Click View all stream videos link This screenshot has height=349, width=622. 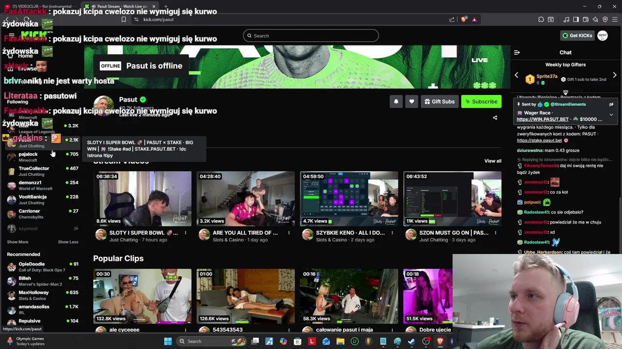(493, 161)
